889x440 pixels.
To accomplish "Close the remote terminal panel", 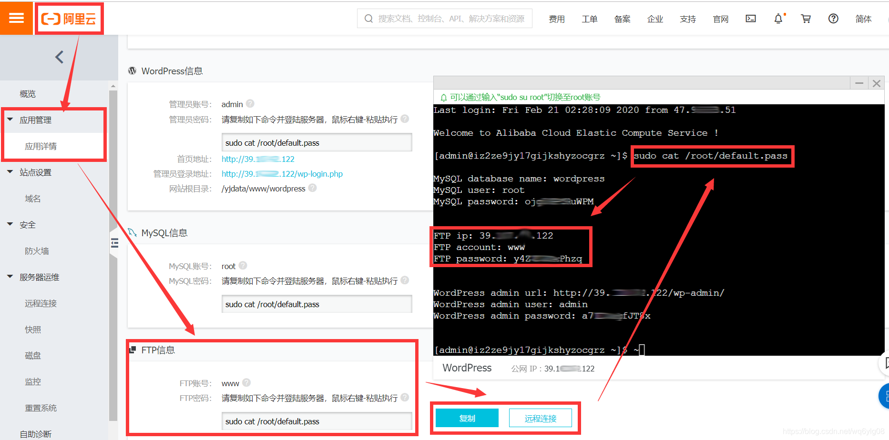I will pyautogui.click(x=876, y=83).
